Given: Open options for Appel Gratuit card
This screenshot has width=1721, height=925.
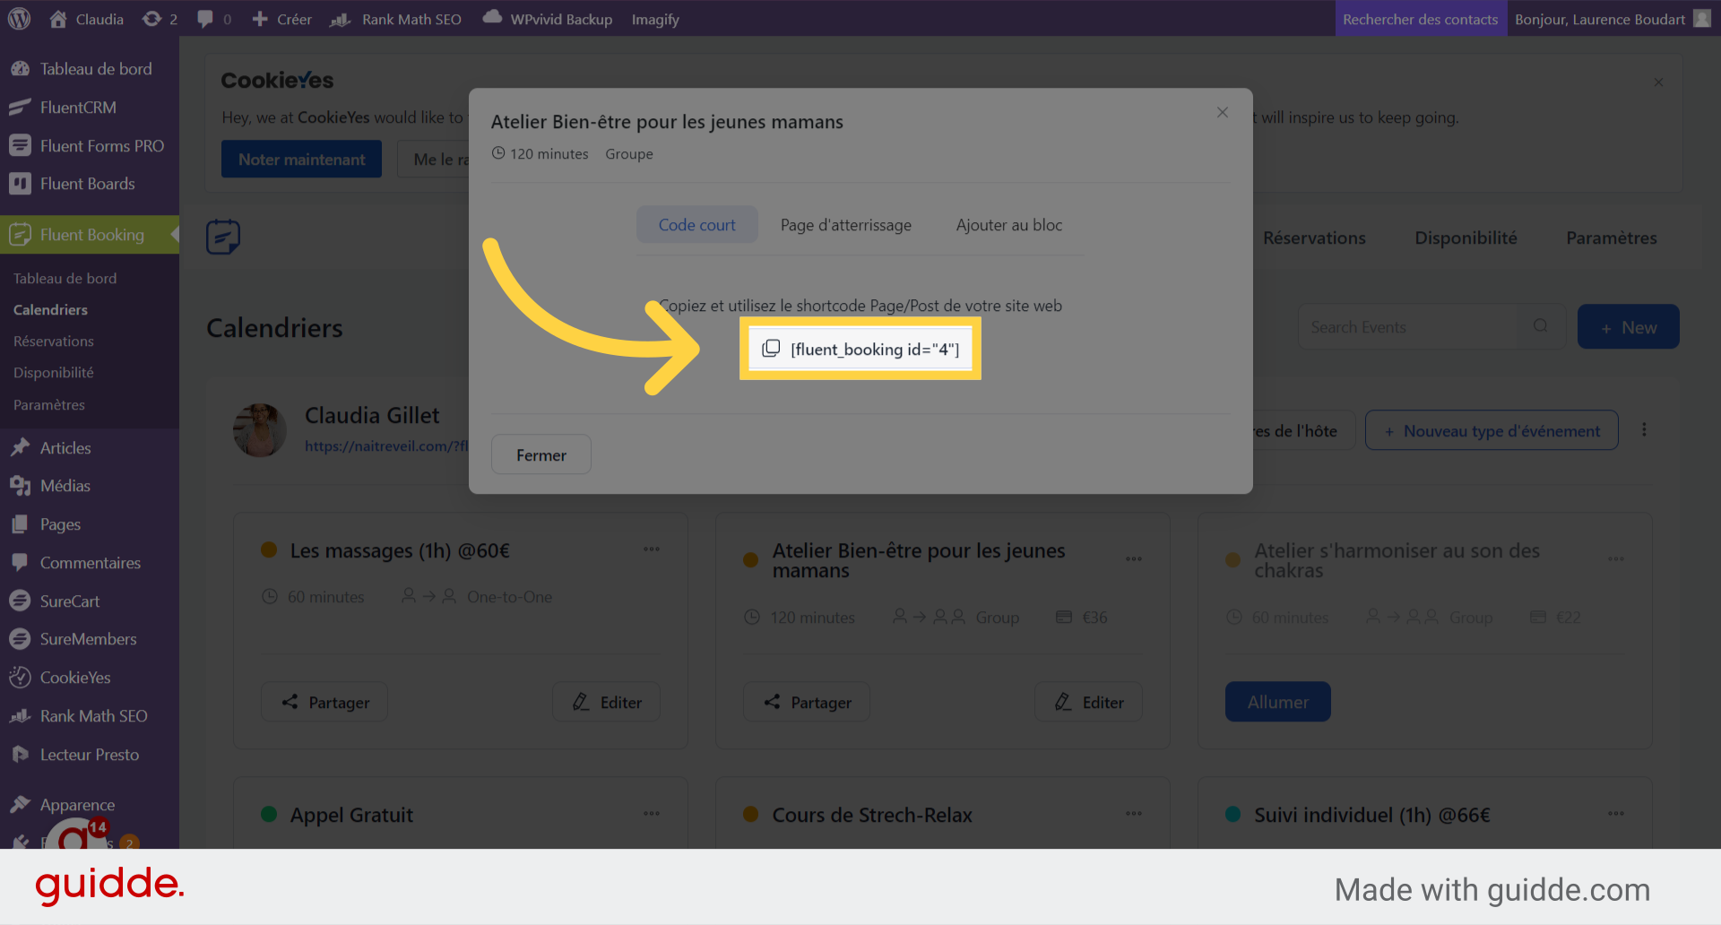Looking at the screenshot, I should [x=652, y=814].
